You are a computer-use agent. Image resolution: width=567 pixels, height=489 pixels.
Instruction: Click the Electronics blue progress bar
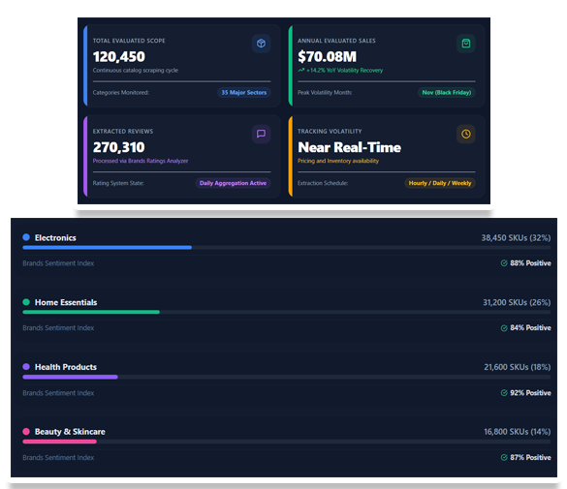coord(107,247)
